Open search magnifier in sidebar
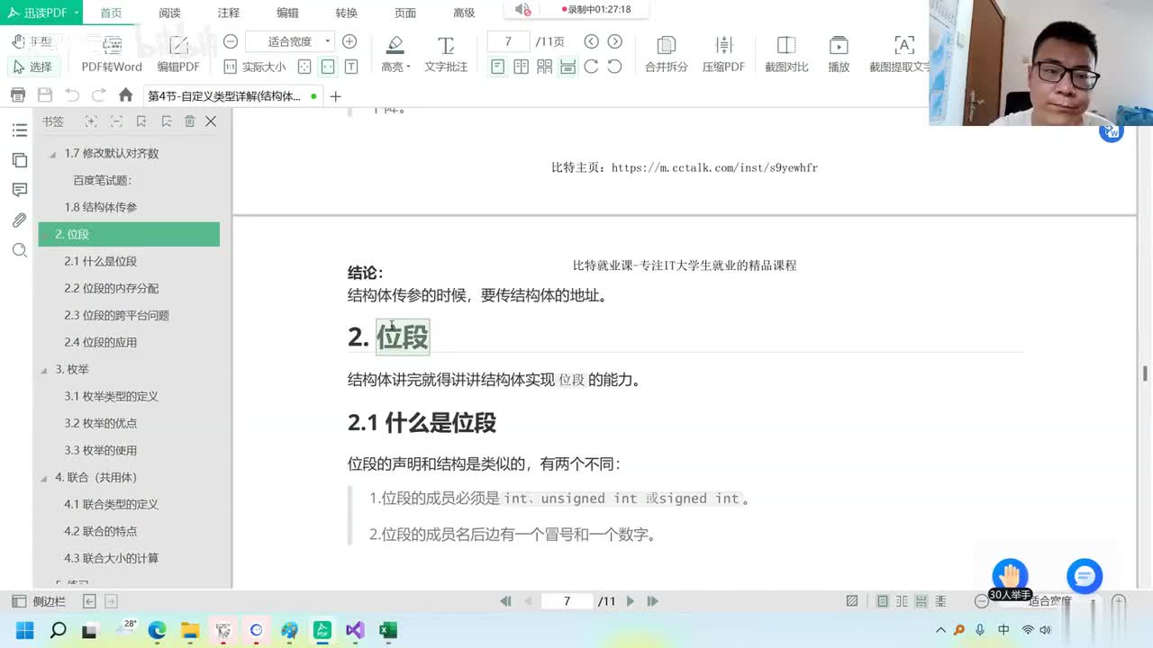 (19, 250)
